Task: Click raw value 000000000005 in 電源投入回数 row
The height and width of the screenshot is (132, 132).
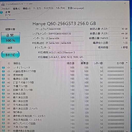Action: pos(116,79)
